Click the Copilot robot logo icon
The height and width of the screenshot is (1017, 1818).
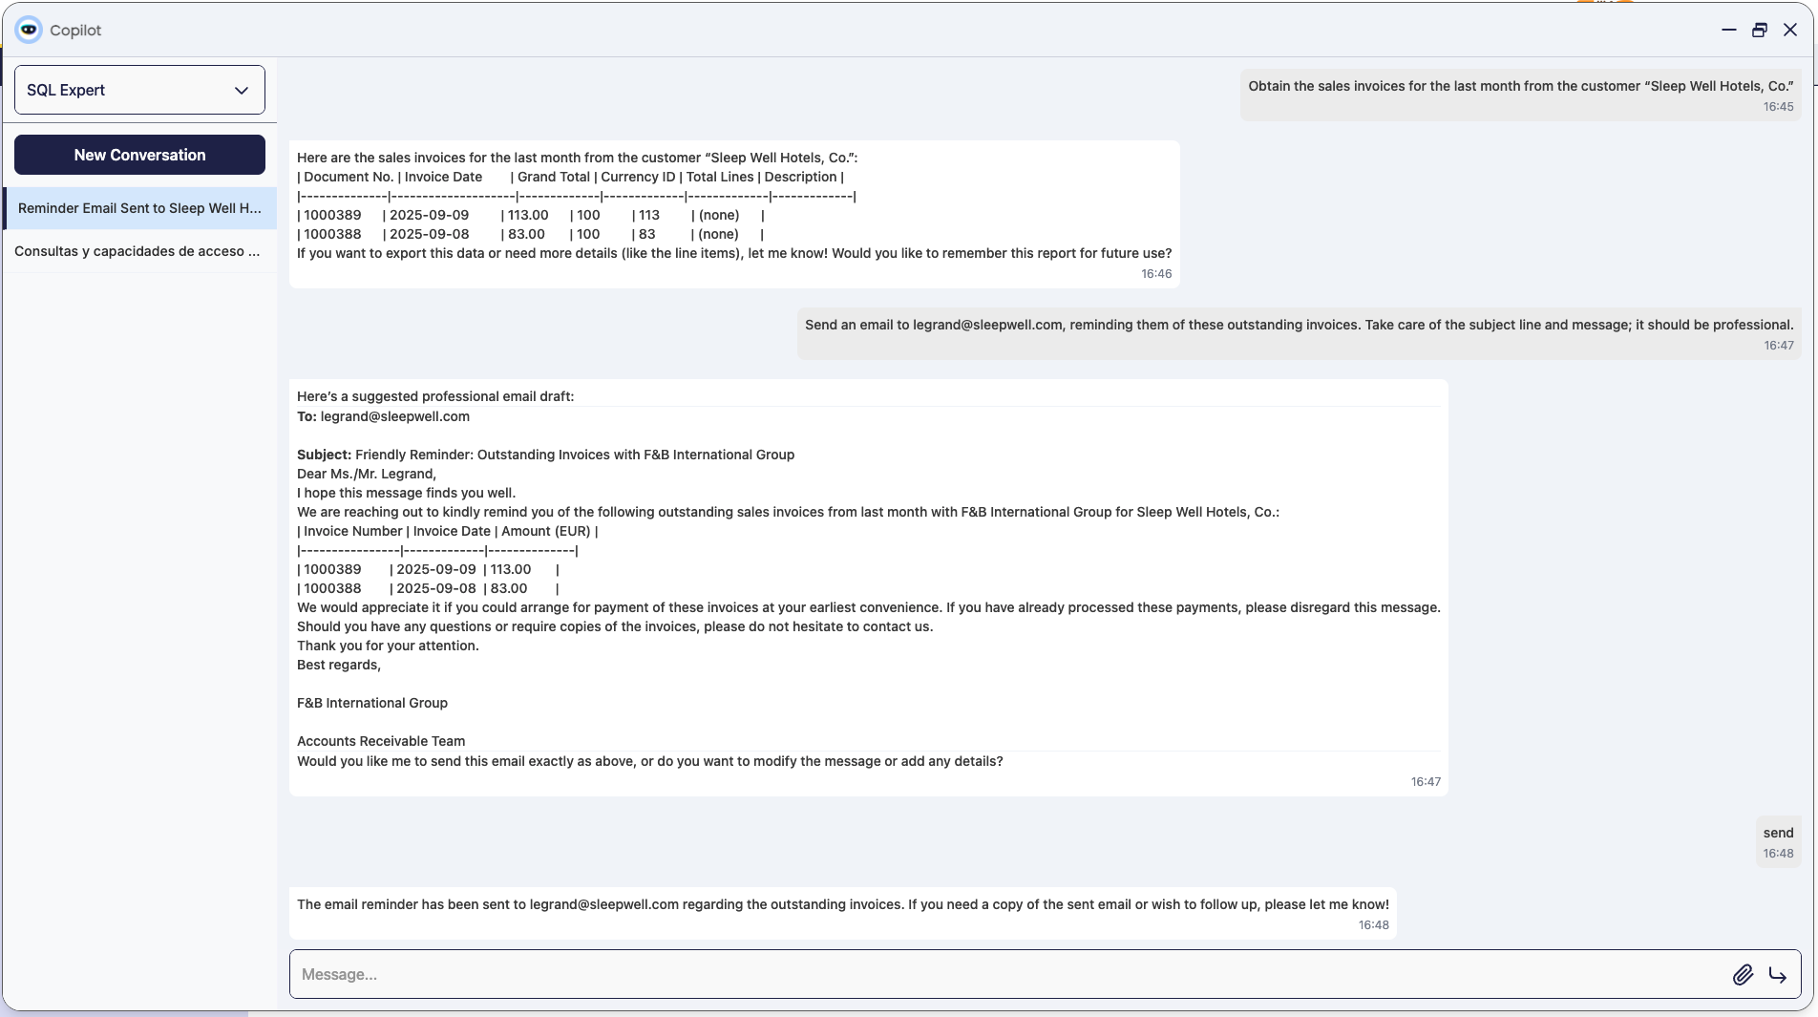tap(29, 30)
